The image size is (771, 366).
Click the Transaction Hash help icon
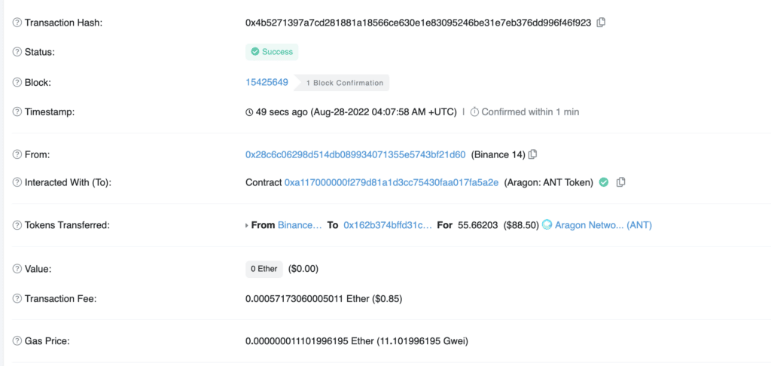[x=17, y=23]
